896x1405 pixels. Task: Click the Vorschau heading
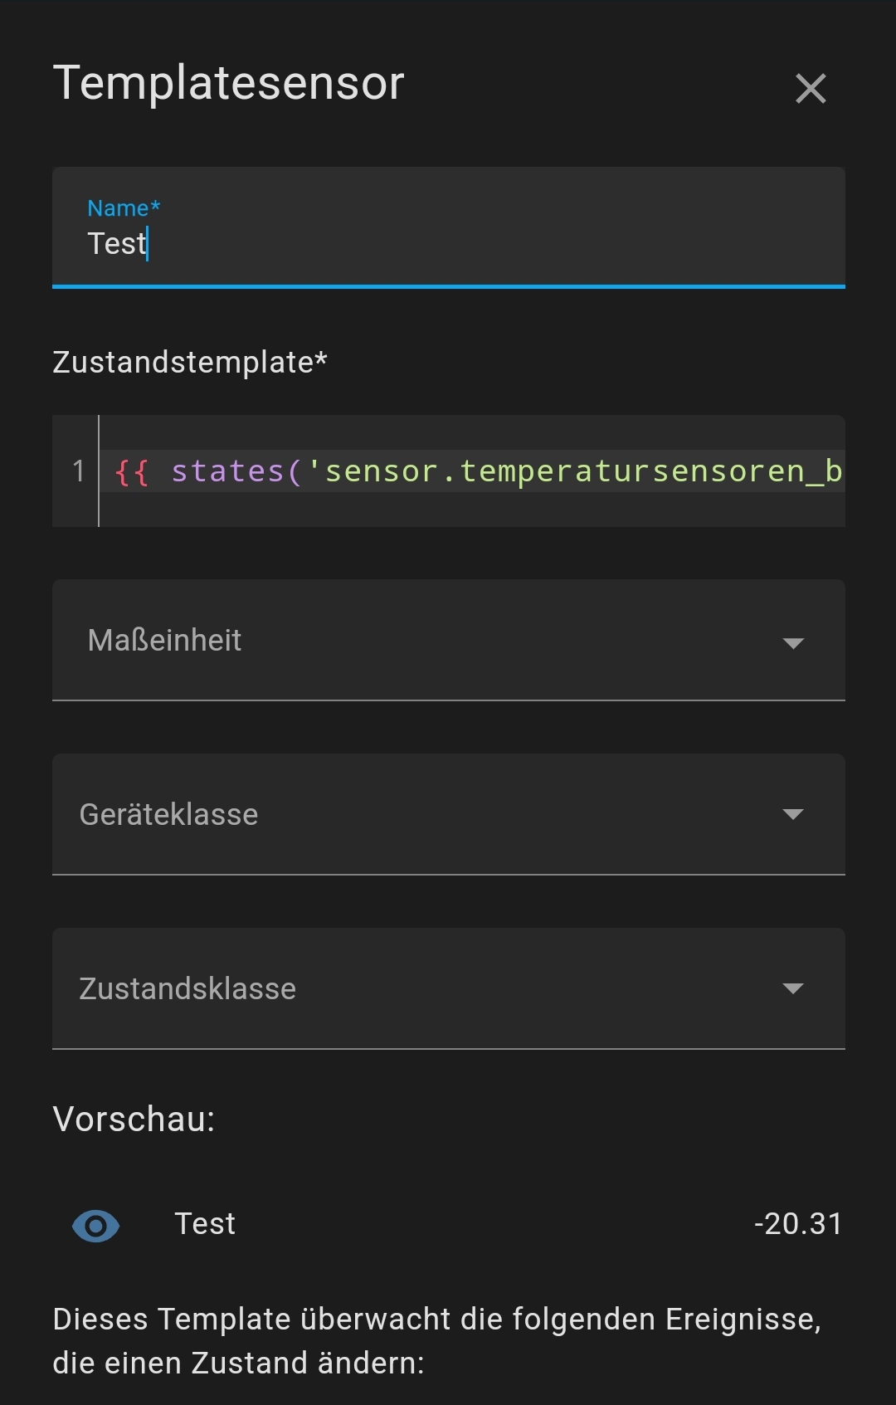pyautogui.click(x=134, y=1120)
